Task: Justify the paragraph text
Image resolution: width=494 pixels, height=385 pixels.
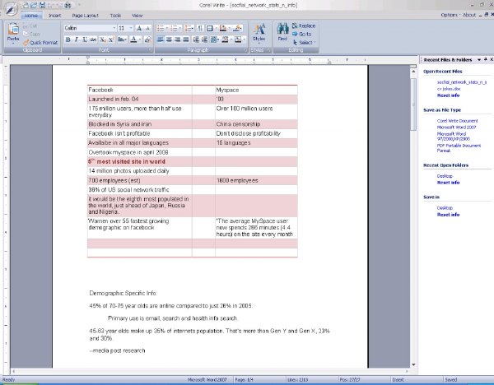Action: point(186,39)
